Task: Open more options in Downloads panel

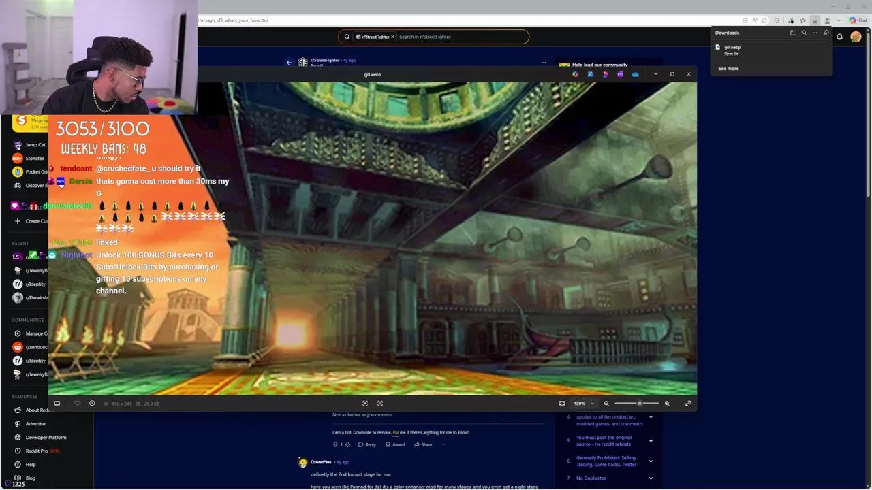Action: pos(815,33)
